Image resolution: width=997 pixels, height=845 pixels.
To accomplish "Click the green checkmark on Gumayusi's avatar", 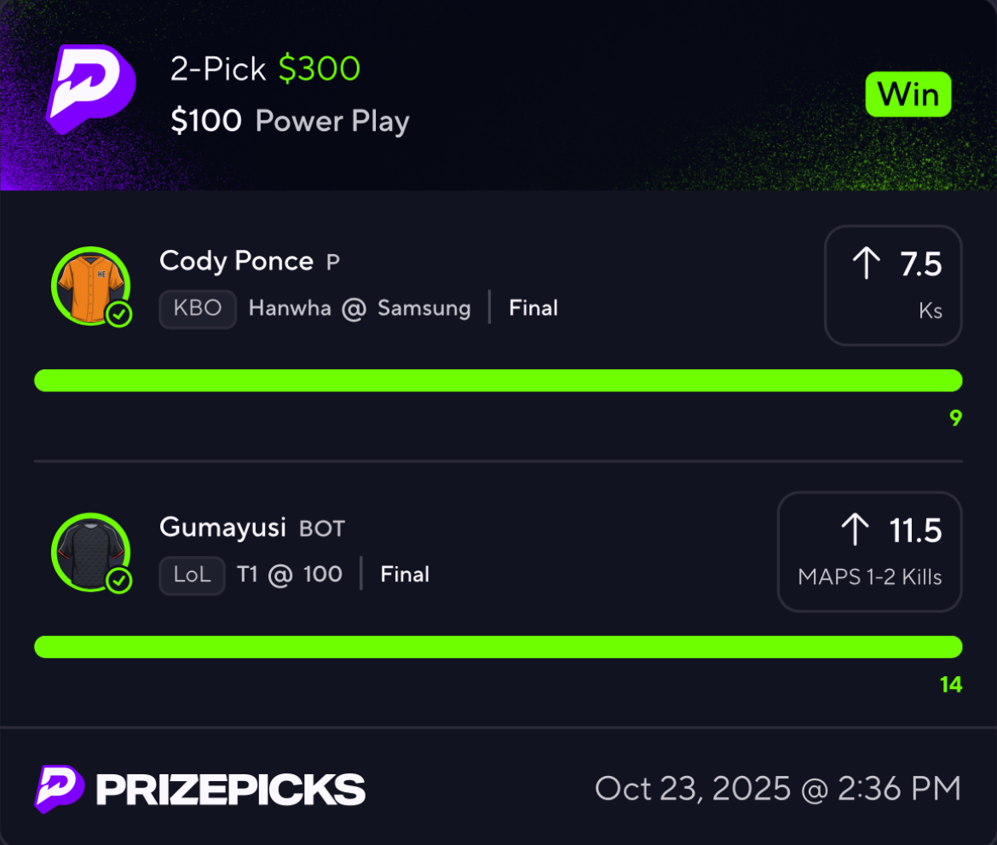I will 119,582.
